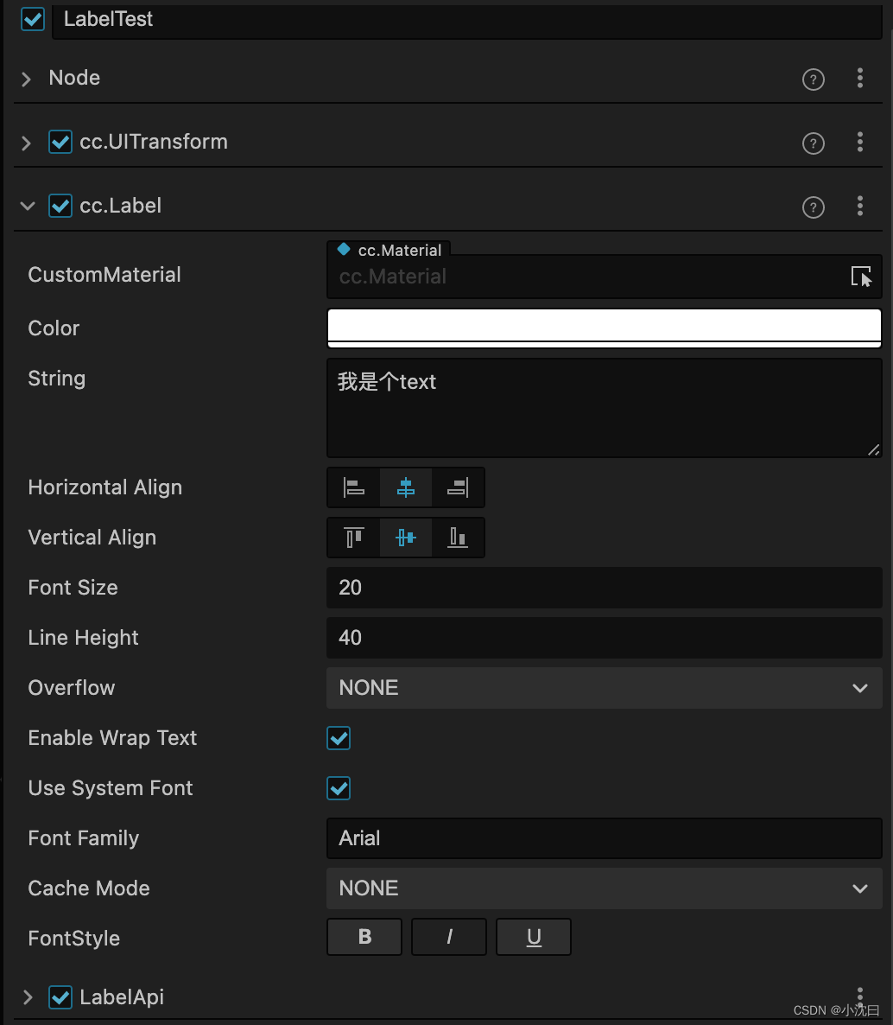Click the Node section help icon

813,79
